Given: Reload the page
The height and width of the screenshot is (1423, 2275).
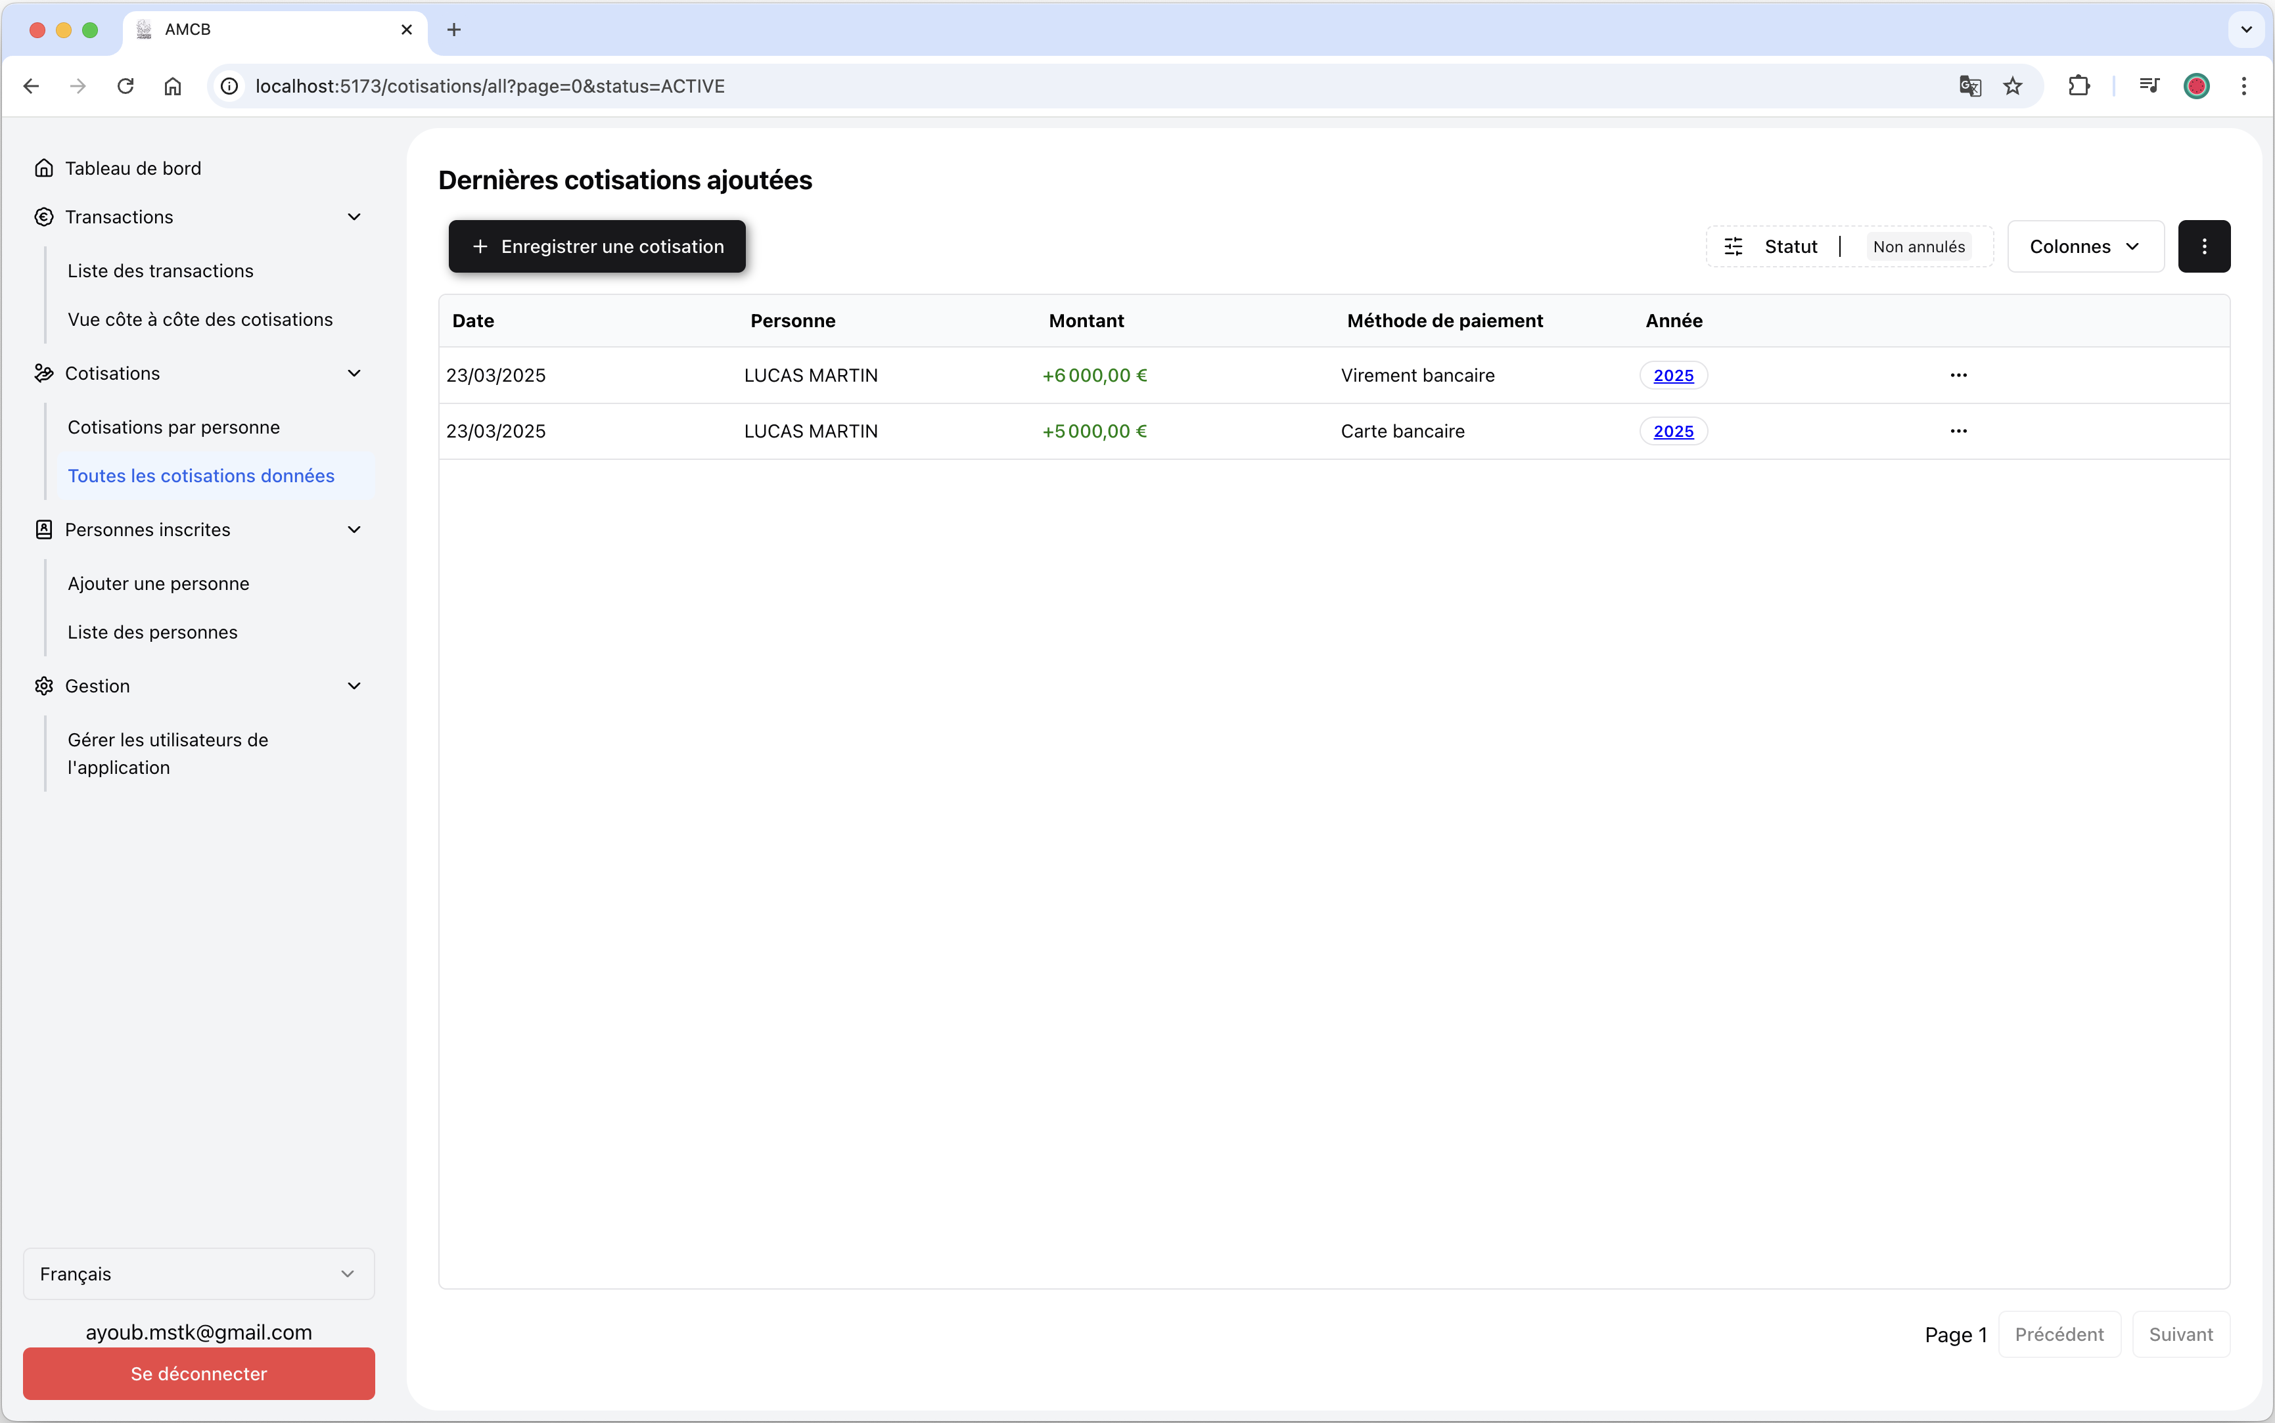Looking at the screenshot, I should 126,87.
